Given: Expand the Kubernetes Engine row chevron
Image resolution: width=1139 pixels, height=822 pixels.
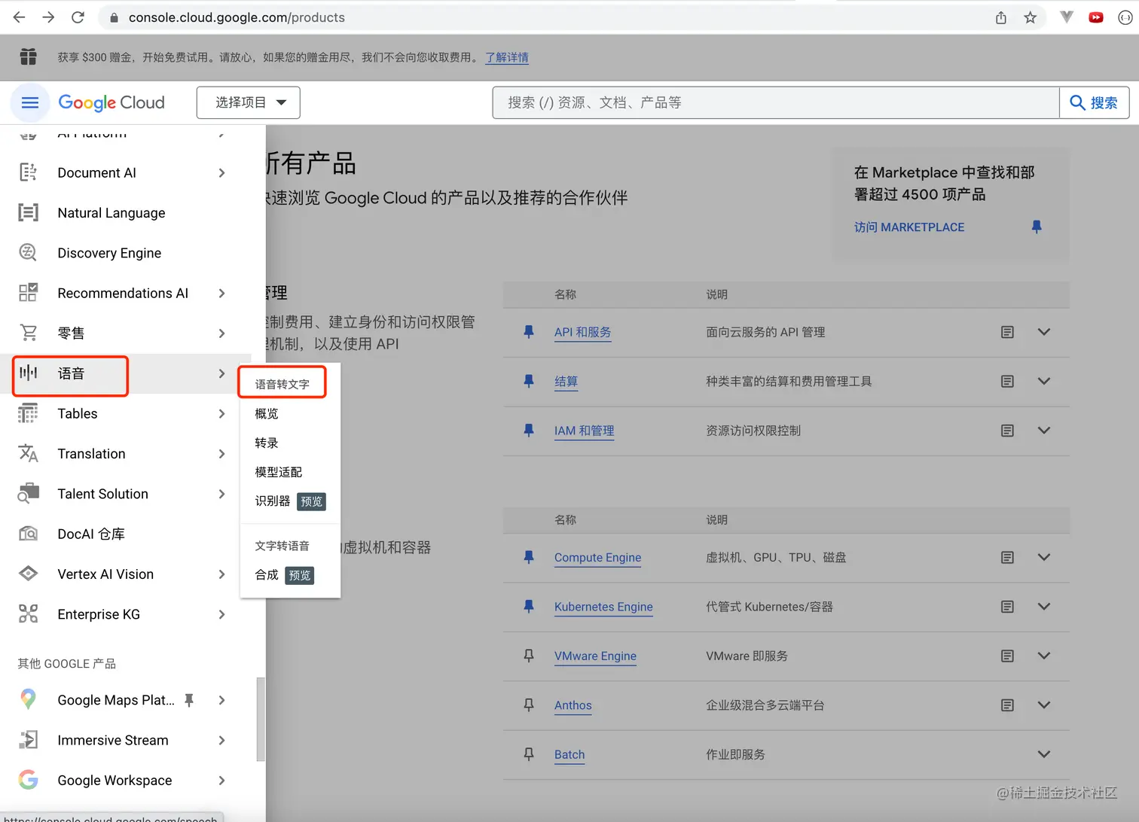Looking at the screenshot, I should pyautogui.click(x=1043, y=607).
